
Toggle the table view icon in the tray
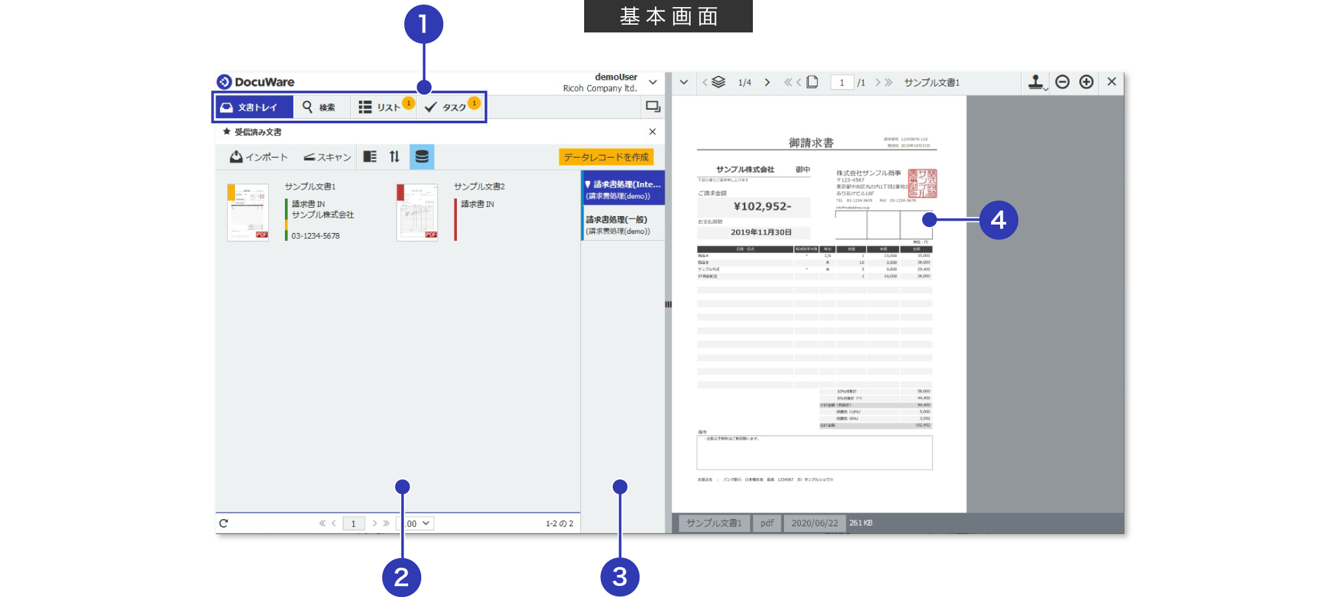click(x=422, y=156)
